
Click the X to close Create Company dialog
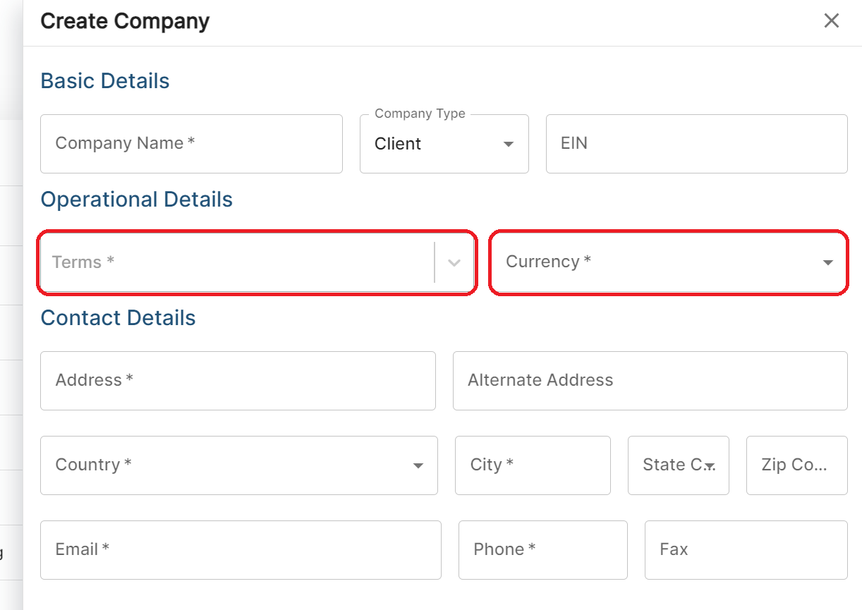tap(831, 20)
